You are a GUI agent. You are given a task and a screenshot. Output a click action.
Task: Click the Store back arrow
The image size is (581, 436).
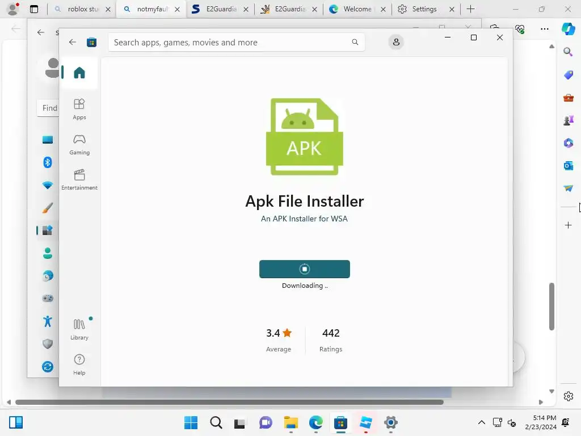pos(73,42)
